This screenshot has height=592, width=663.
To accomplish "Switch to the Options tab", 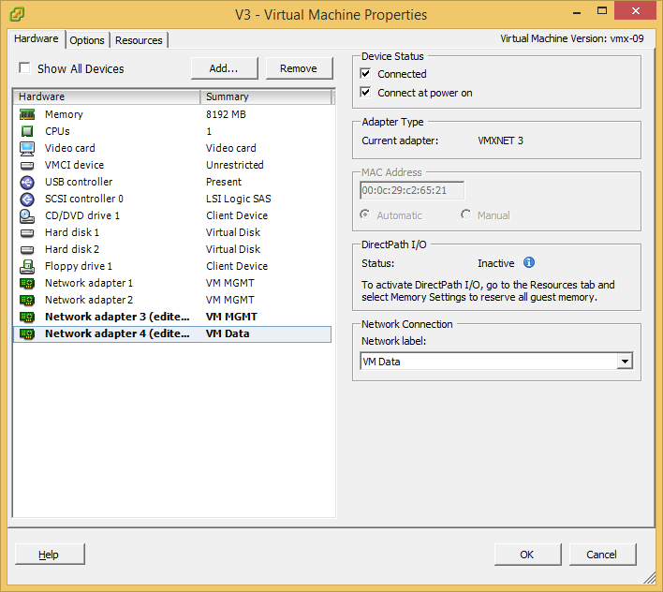I will [x=87, y=40].
